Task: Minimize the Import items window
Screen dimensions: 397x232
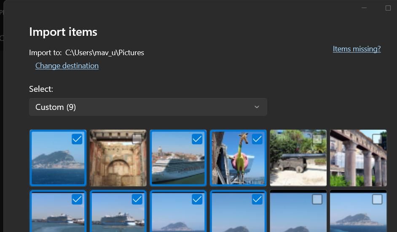Action: 364,8
